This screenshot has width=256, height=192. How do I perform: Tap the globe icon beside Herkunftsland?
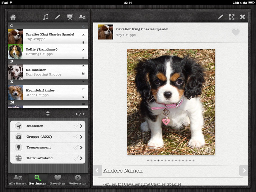point(18,158)
